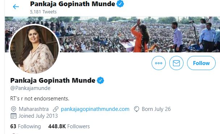This screenshot has width=220, height=134.
Task: Click the Maharashtra location text
Action: point(34,109)
